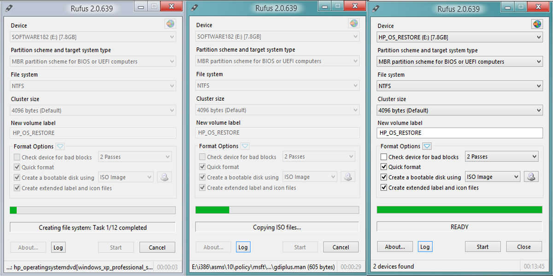Click the progress bar in left window
Viewport: 553px width, 276px height.
93,210
